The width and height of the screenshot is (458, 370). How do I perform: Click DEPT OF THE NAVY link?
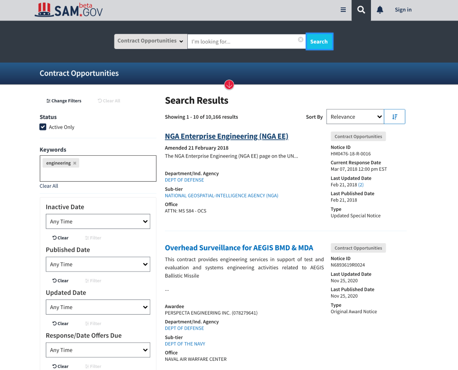[185, 344]
